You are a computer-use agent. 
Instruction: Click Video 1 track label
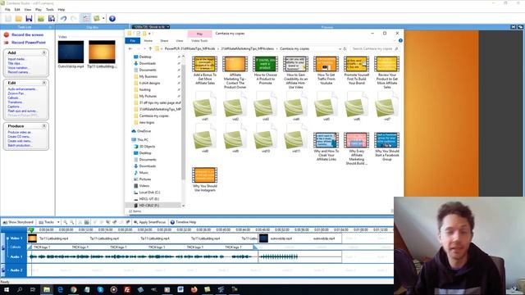click(x=16, y=238)
